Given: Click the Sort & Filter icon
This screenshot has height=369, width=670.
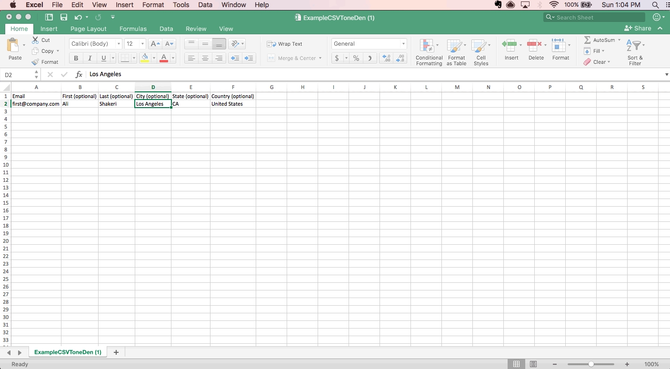Looking at the screenshot, I should tap(635, 46).
